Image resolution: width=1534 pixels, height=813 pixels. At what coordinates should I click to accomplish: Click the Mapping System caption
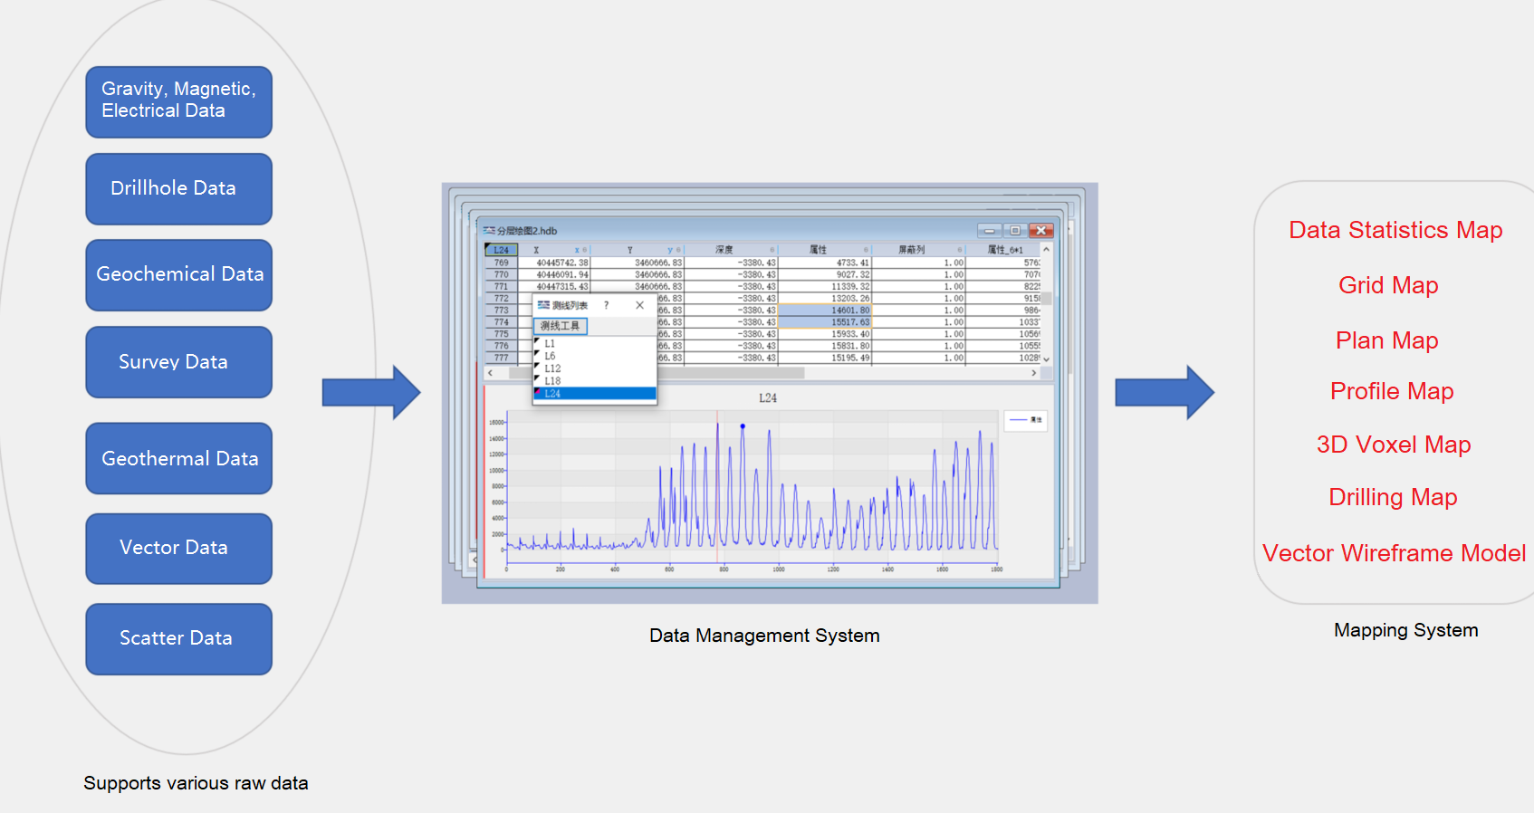[1405, 630]
